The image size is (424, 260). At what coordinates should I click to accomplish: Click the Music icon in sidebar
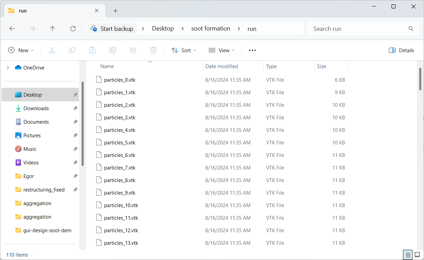(x=18, y=149)
